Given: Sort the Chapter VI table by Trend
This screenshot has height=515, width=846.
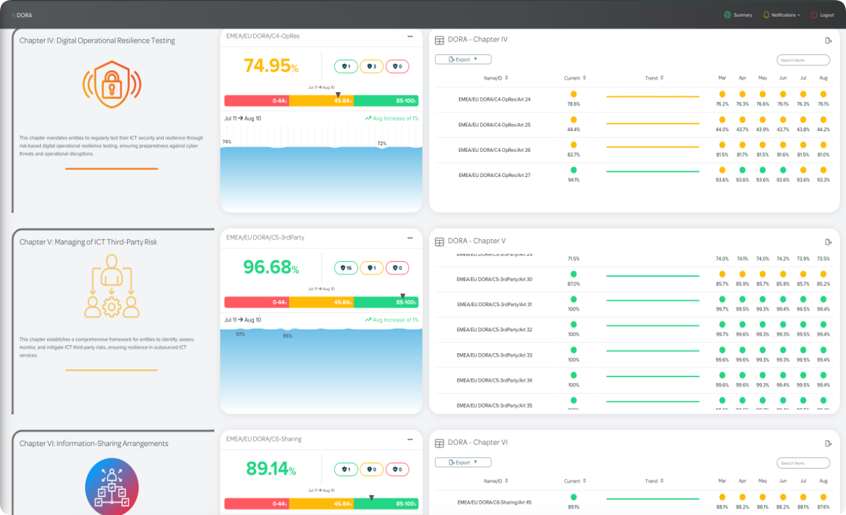Looking at the screenshot, I should [x=654, y=481].
